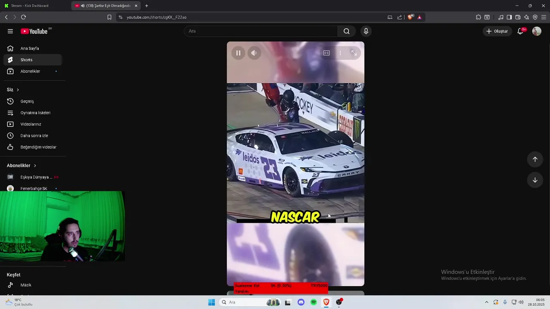Open OBS Studio from the taskbar
This screenshot has height=309, width=550.
[339, 302]
